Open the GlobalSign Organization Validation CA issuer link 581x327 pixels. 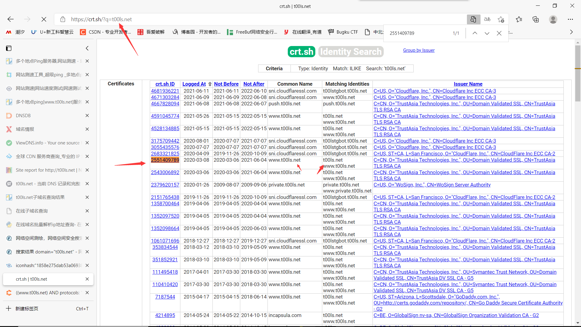tap(456, 315)
